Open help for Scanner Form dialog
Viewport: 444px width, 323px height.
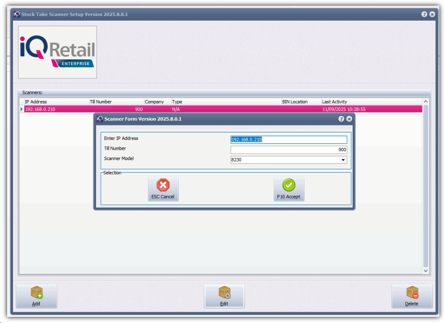coord(341,119)
